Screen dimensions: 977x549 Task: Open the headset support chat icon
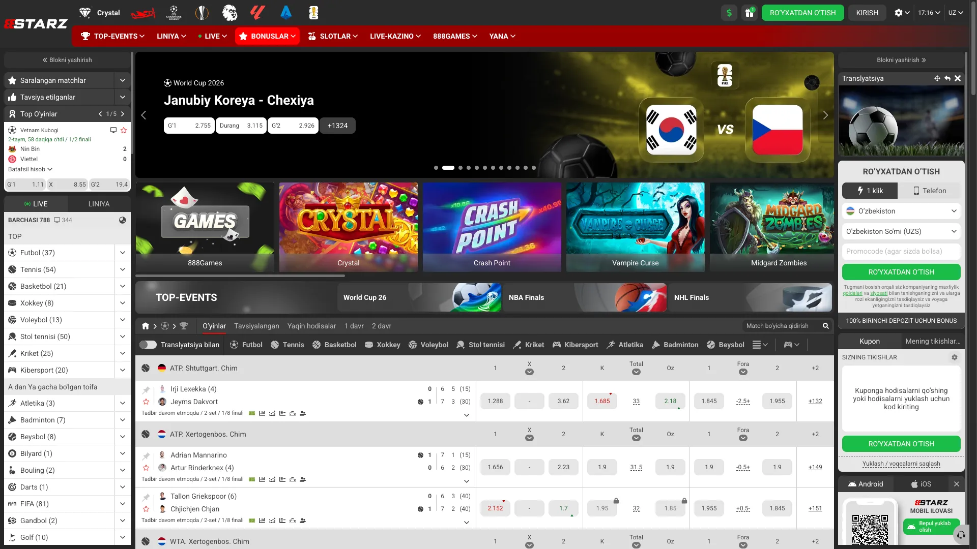click(x=961, y=535)
